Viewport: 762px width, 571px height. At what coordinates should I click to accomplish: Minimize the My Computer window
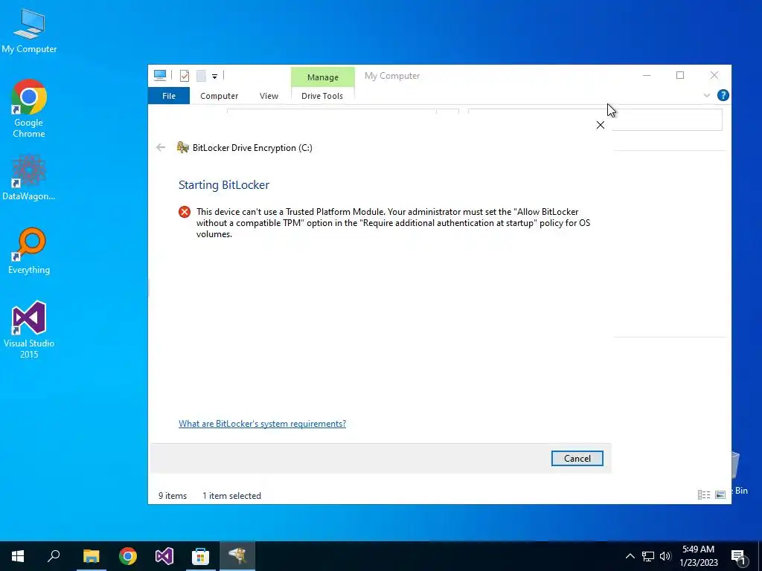pyautogui.click(x=647, y=75)
